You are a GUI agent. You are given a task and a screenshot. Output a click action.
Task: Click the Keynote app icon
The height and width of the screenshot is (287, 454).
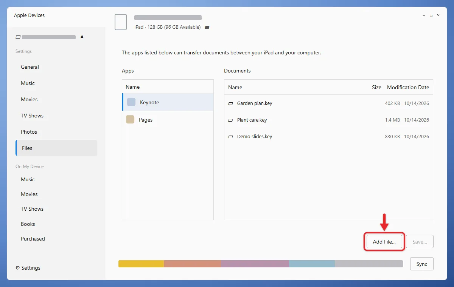coord(131,102)
